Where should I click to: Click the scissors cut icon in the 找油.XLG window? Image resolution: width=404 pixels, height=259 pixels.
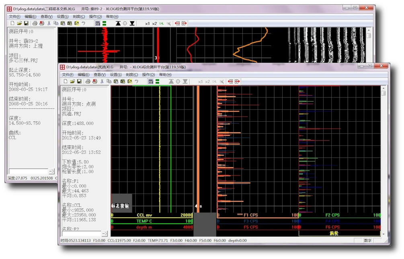coord(102,81)
